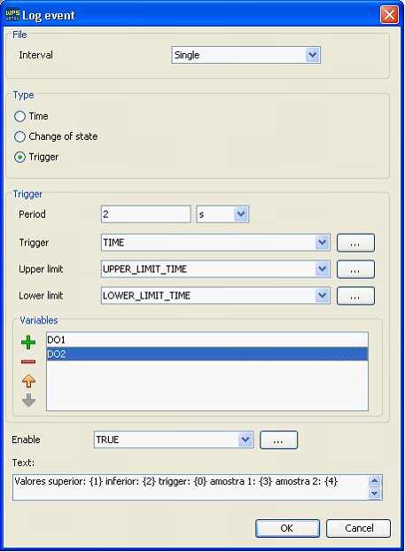The width and height of the screenshot is (405, 552).
Task: Close the Log event dialog
Action: 389,15
